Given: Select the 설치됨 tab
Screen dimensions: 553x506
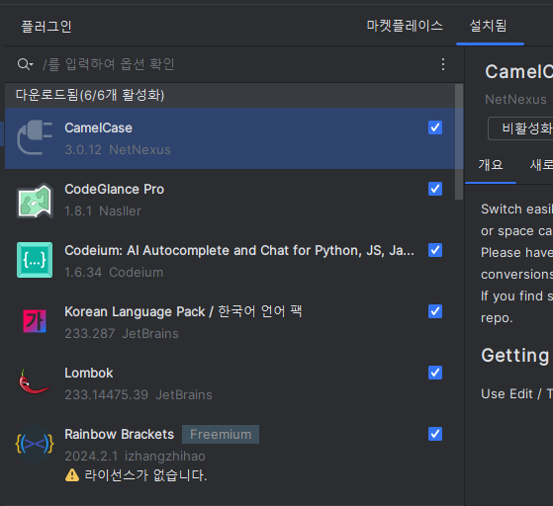Looking at the screenshot, I should tap(488, 26).
